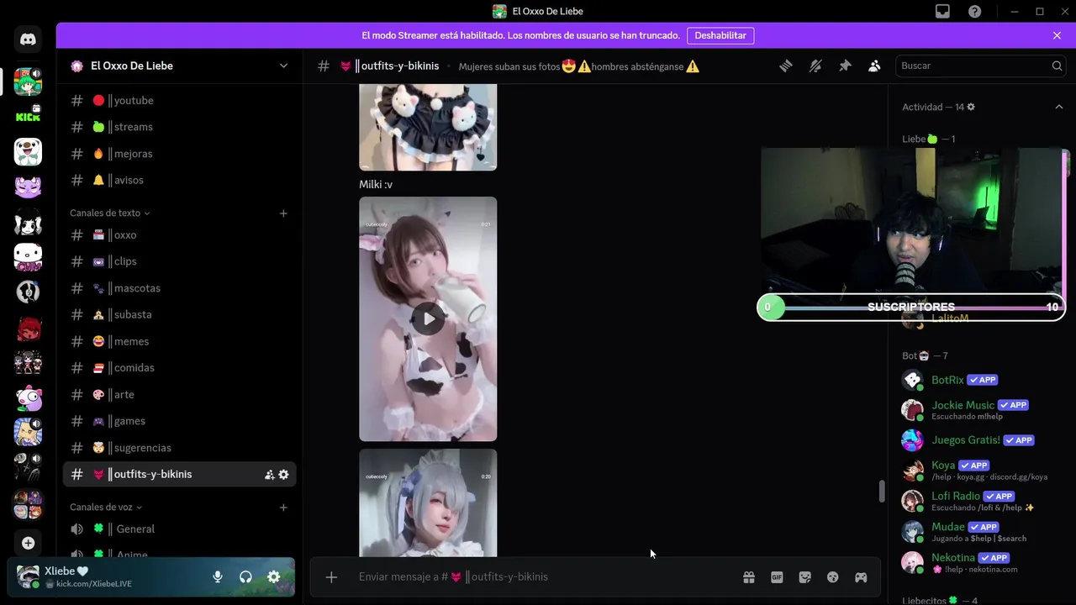Viewport: 1076px width, 605px height.
Task: Open the arte channel
Action: point(179,395)
